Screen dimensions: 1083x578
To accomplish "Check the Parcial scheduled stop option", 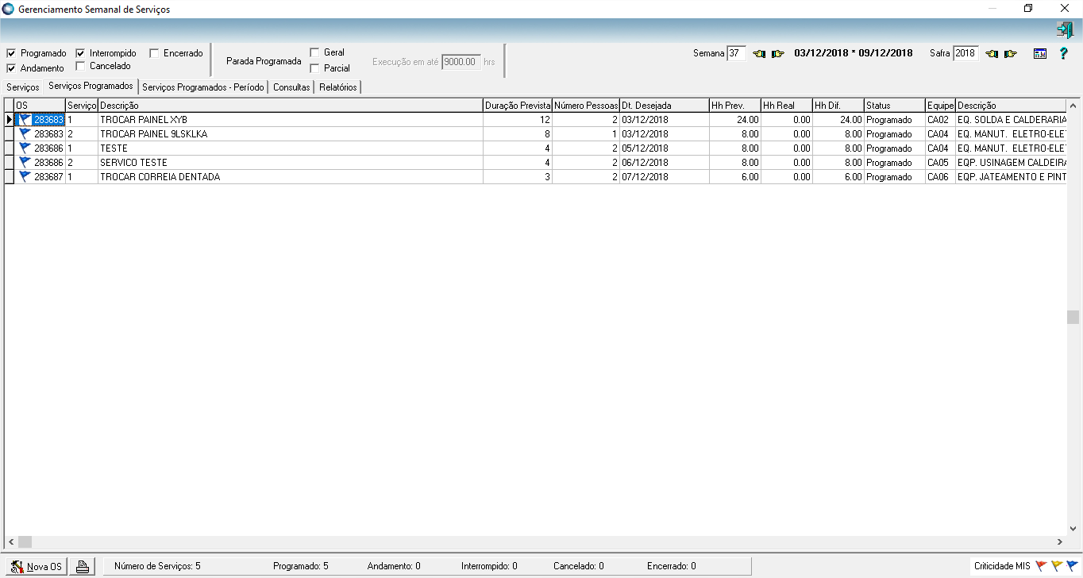I will [x=314, y=68].
